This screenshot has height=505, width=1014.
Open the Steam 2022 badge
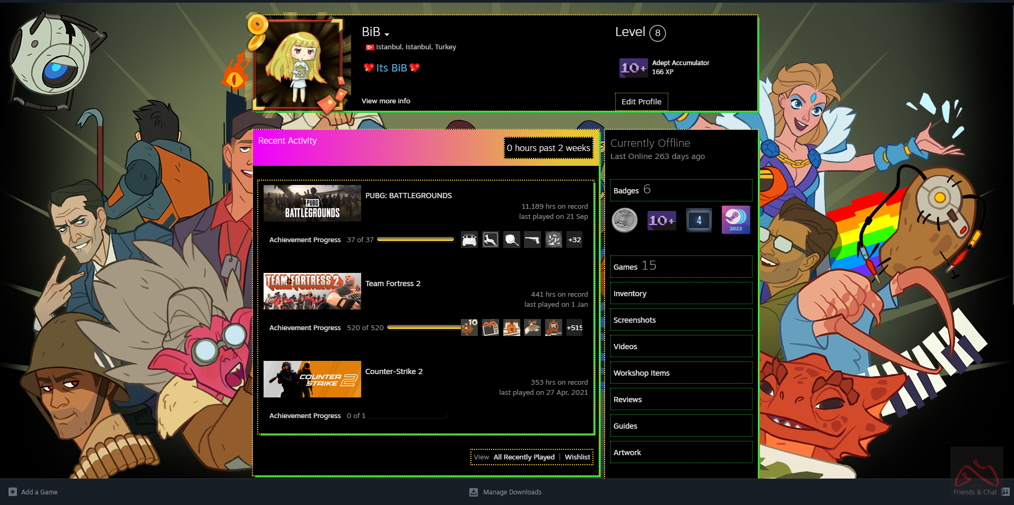coord(736,220)
